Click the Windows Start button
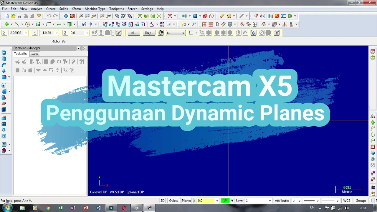 click(7, 208)
